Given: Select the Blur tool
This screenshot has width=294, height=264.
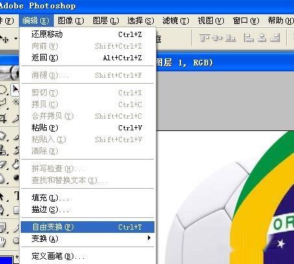Looking at the screenshot, I should click(3, 178).
